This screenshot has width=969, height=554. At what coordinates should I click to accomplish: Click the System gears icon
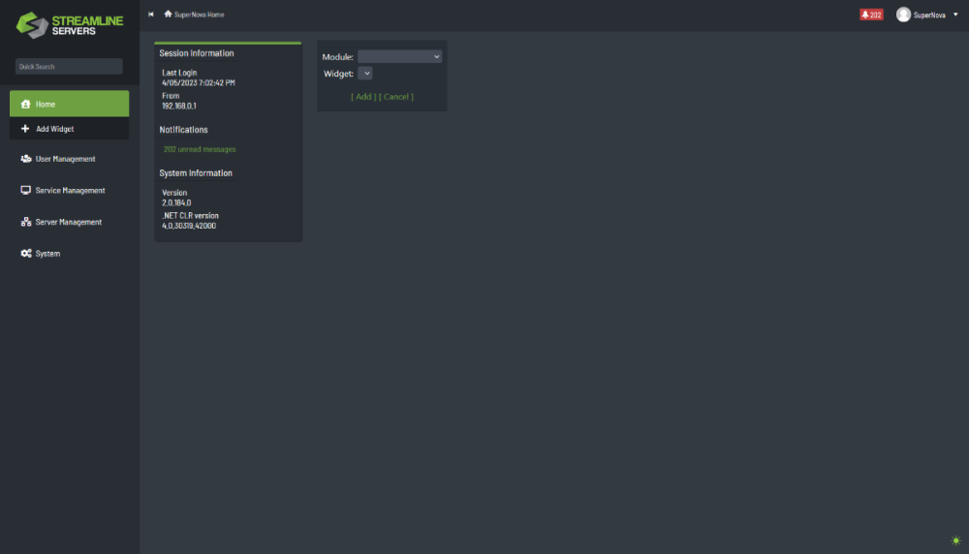[26, 254]
